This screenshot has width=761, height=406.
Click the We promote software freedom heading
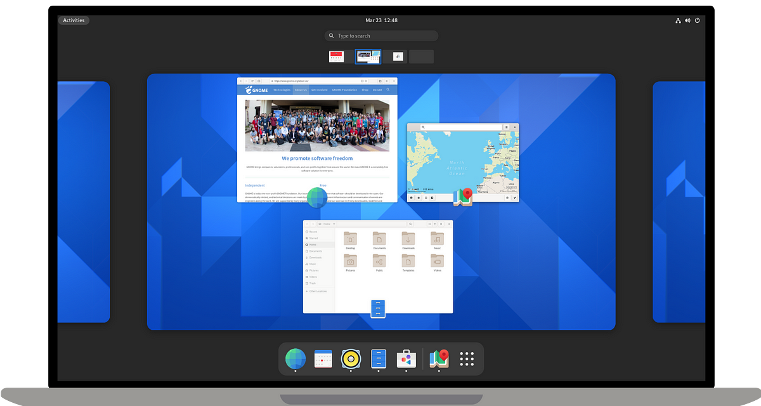coord(317,159)
